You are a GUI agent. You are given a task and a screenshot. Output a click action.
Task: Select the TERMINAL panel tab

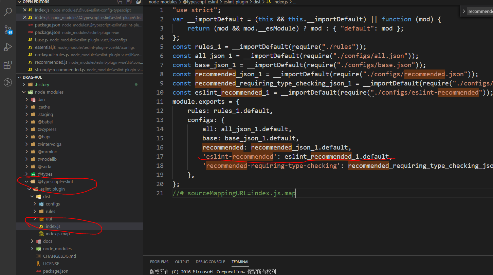tap(240, 262)
